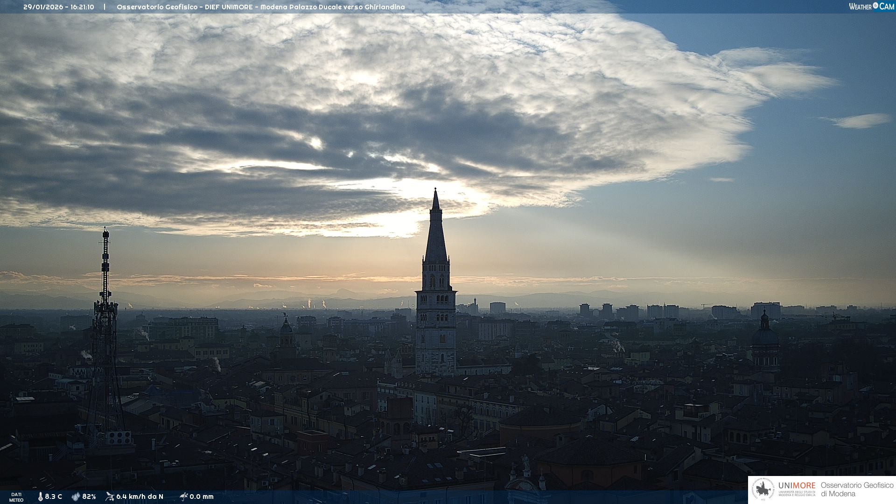The height and width of the screenshot is (504, 896).
Task: Click the thermometer temperature icon
Action: 40,497
